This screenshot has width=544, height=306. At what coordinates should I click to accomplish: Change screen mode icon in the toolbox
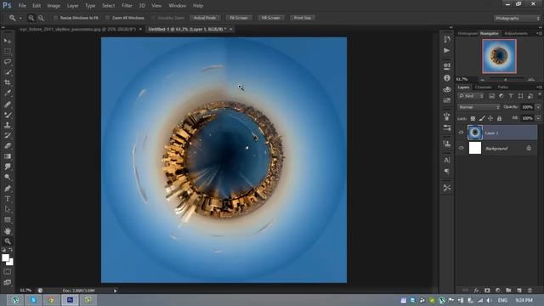click(8, 282)
